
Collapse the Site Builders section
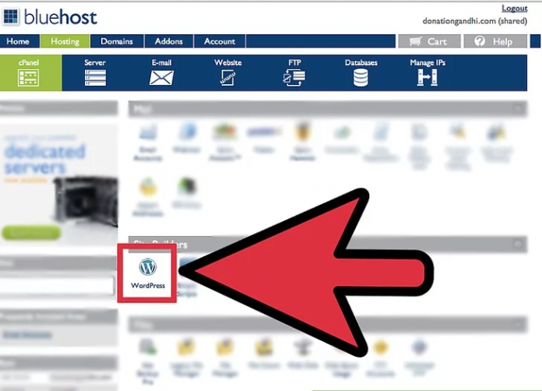(x=518, y=244)
